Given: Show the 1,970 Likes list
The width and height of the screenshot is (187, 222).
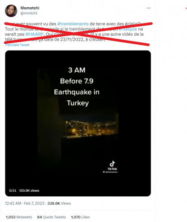Looking at the screenshot, I should [x=80, y=217].
